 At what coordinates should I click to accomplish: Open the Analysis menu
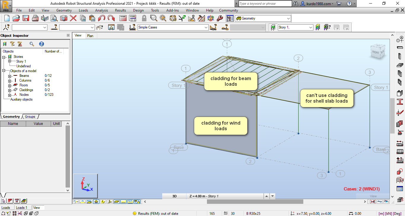(101, 10)
